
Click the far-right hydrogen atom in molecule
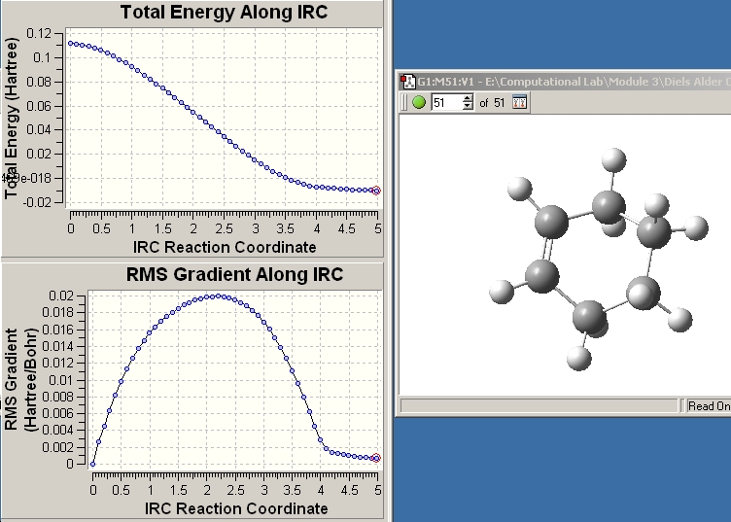tap(697, 228)
